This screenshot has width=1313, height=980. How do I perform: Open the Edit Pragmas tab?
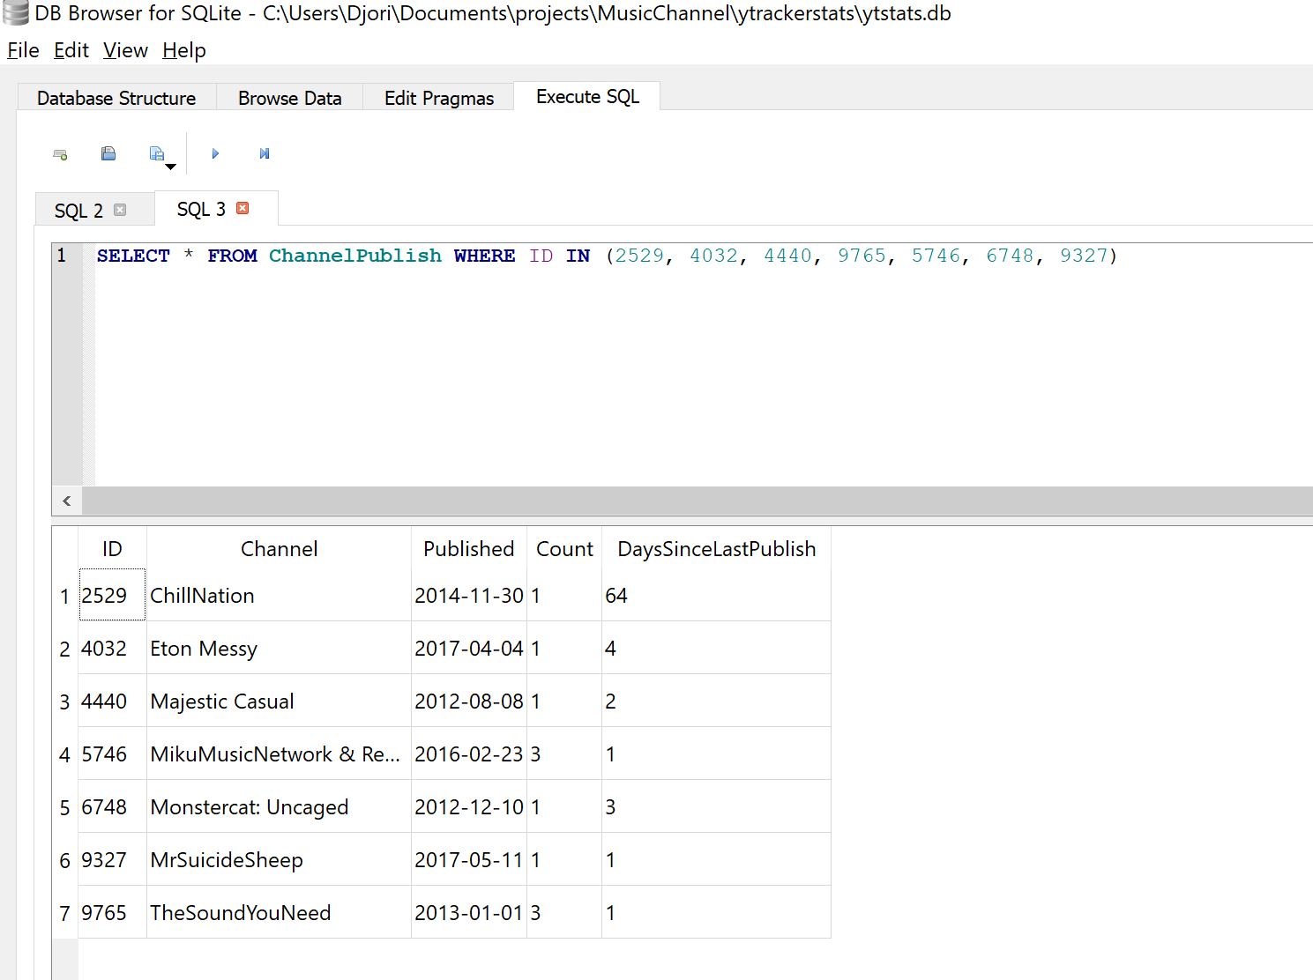(439, 98)
